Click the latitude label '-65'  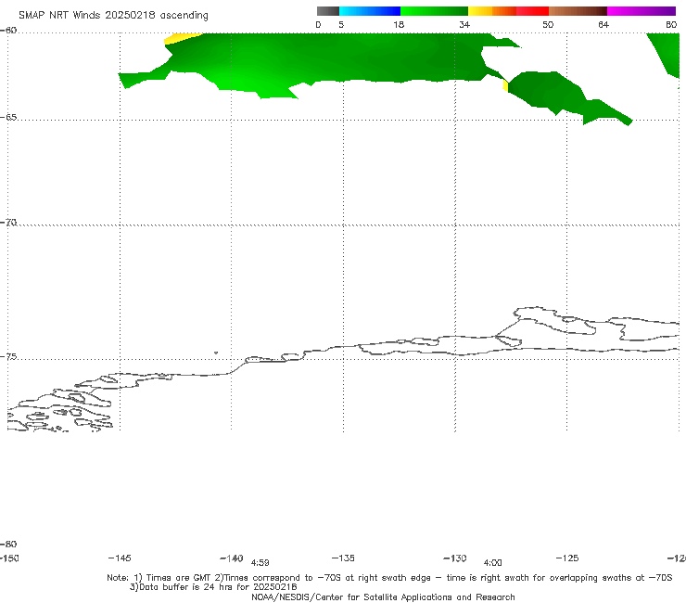point(8,118)
